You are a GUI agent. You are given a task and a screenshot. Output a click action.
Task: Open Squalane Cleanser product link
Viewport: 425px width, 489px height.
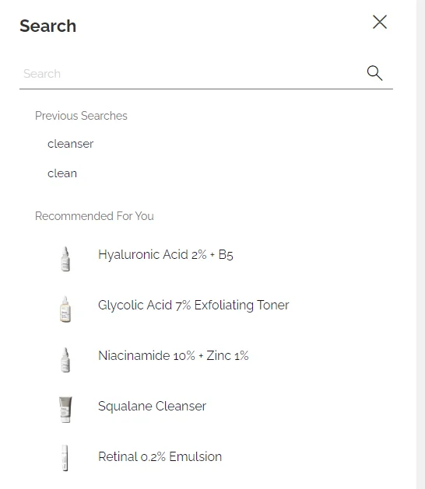[152, 407]
